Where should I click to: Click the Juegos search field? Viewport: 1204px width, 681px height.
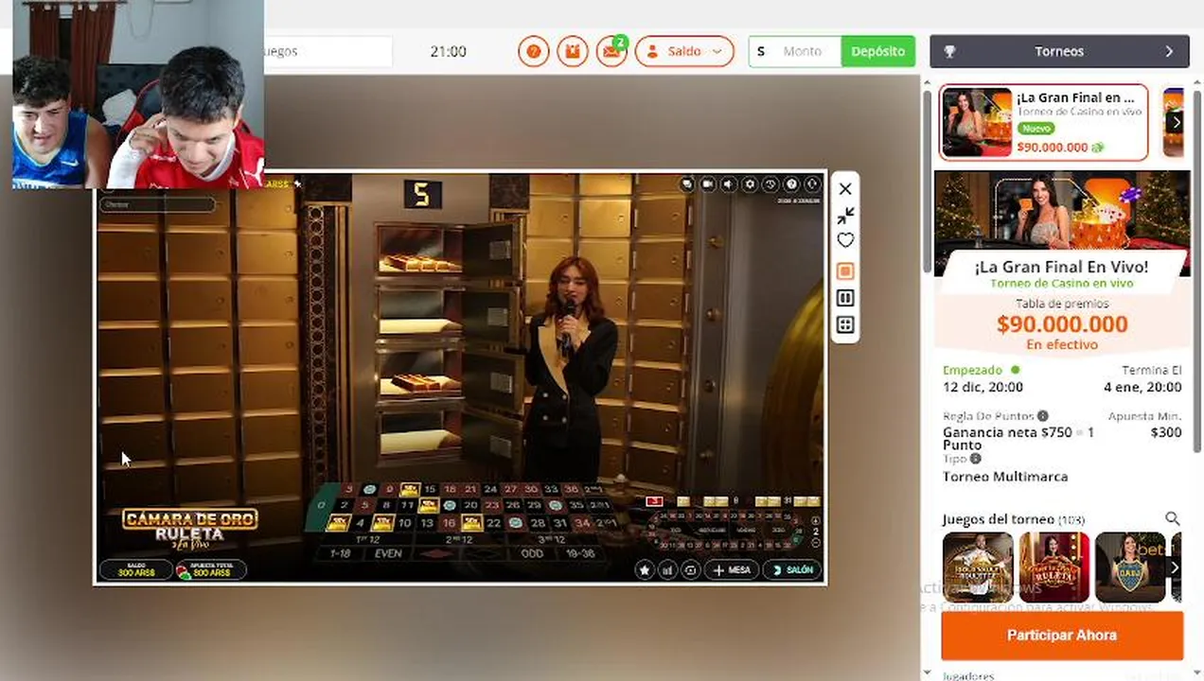pyautogui.click(x=327, y=51)
